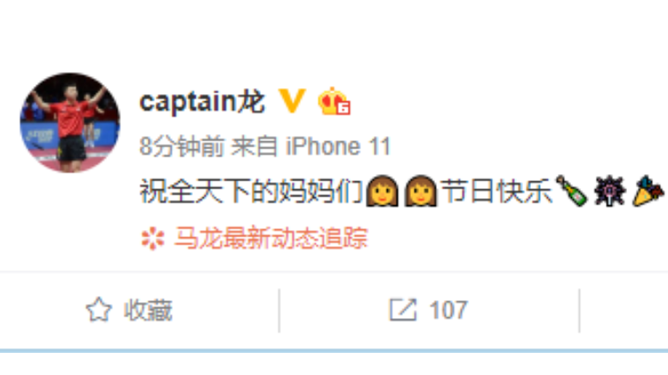The height and width of the screenshot is (375, 668).
Task: Click the star favorite icon
Action: [99, 309]
